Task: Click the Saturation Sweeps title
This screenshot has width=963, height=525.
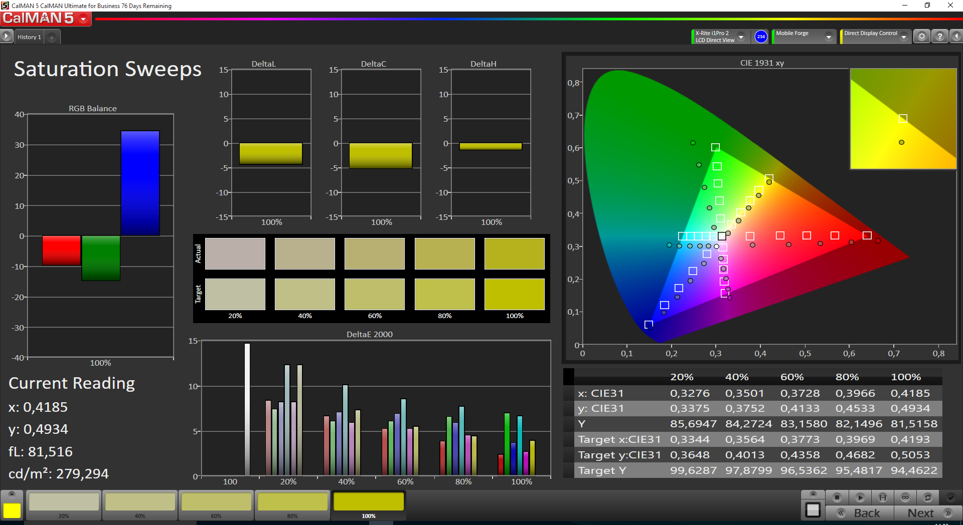Action: [x=107, y=69]
